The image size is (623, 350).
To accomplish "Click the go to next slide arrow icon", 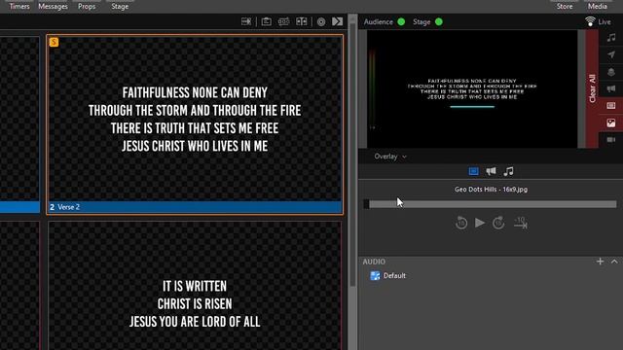I will (x=338, y=21).
